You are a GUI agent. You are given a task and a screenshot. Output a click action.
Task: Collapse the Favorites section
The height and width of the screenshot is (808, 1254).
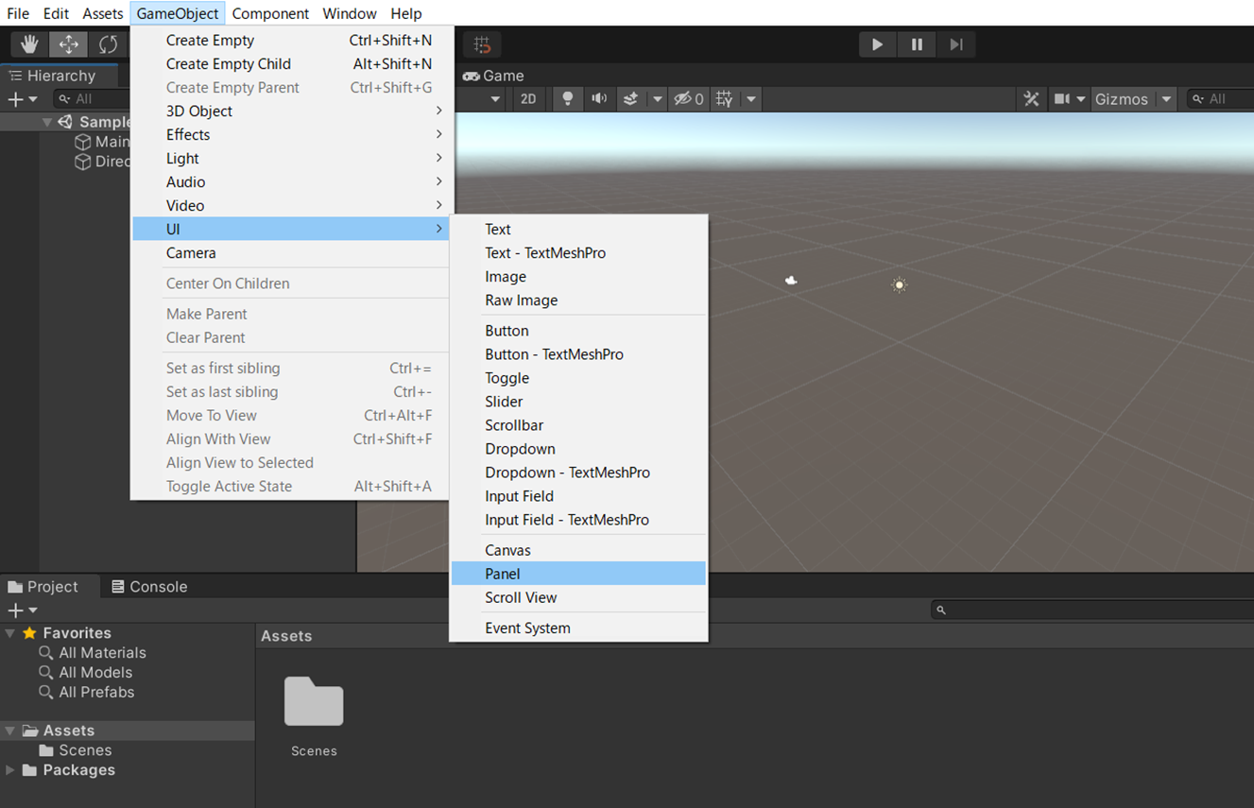pyautogui.click(x=9, y=632)
